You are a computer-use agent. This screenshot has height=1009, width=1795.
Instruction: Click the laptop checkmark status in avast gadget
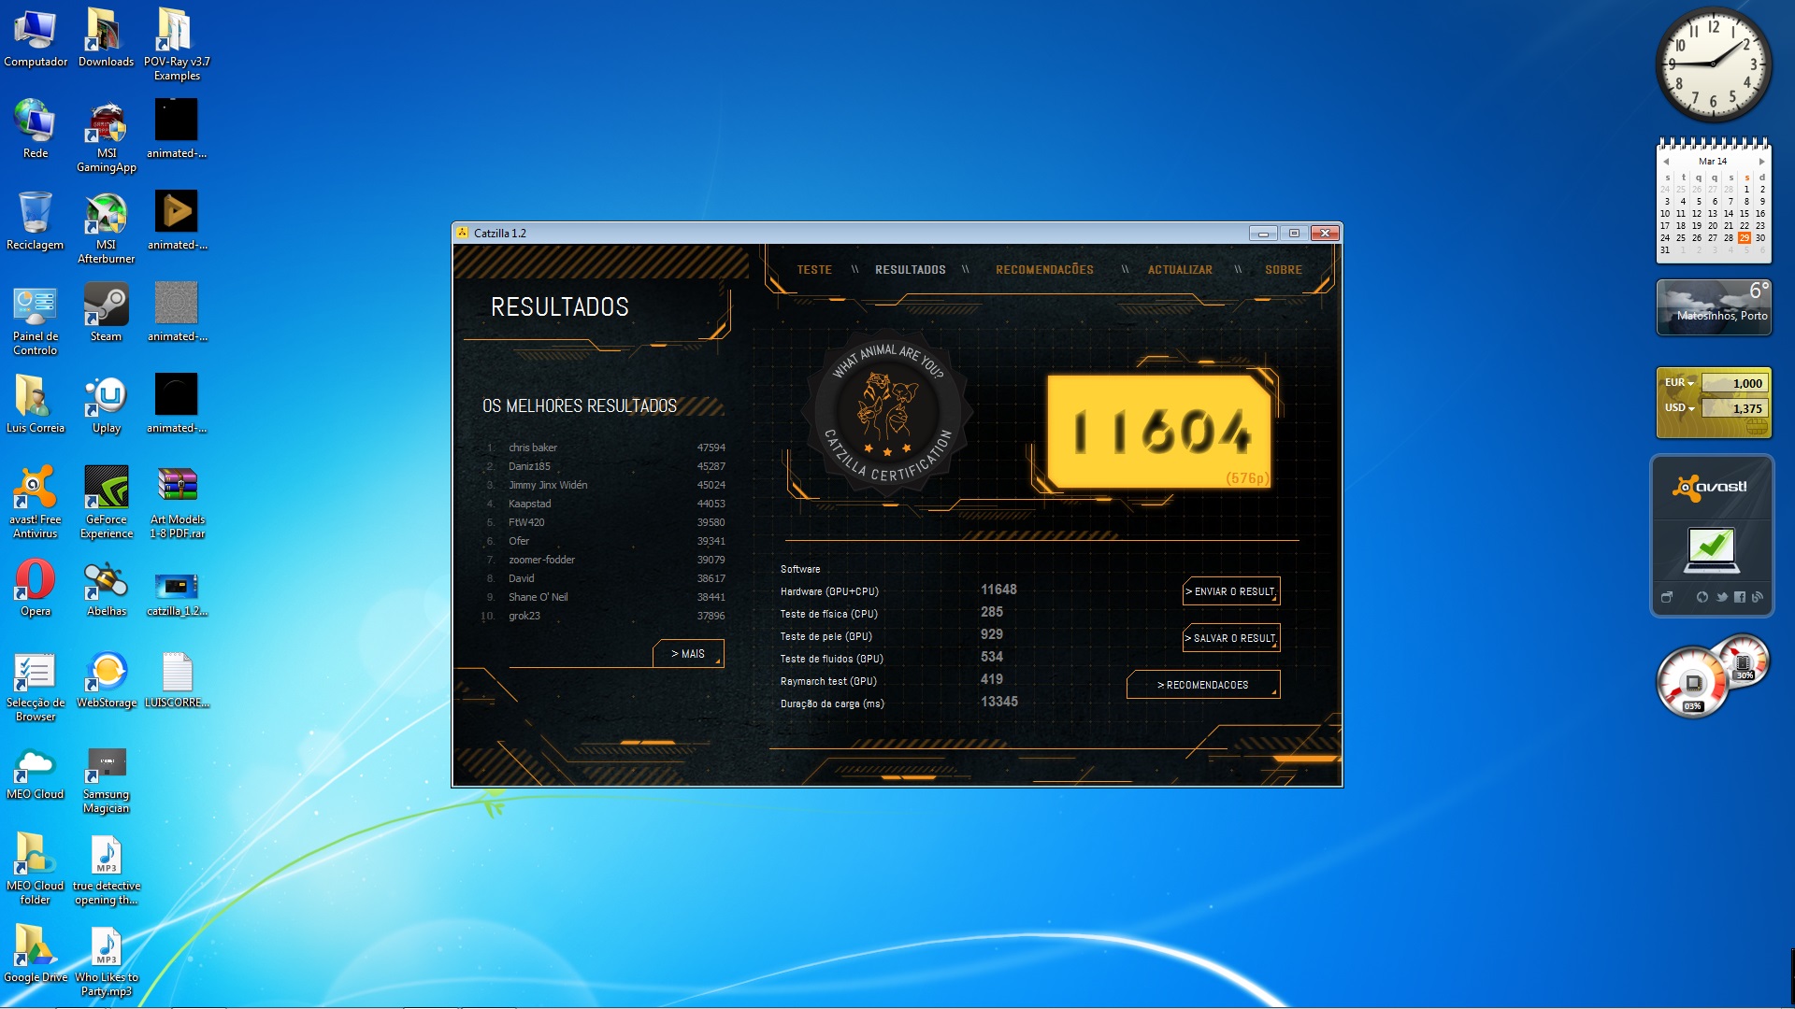pyautogui.click(x=1712, y=549)
